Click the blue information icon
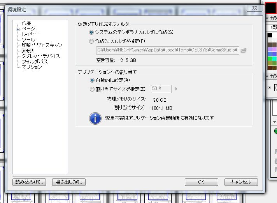This screenshot has width=277, height=203. (x=95, y=118)
